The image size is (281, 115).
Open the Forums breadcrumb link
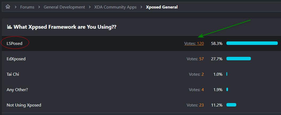tap(27, 7)
